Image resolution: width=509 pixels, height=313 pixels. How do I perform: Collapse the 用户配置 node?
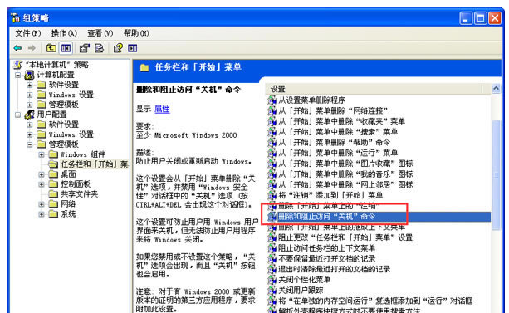[18, 115]
